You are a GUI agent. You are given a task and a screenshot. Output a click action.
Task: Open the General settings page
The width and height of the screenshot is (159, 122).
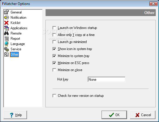coord(16,12)
